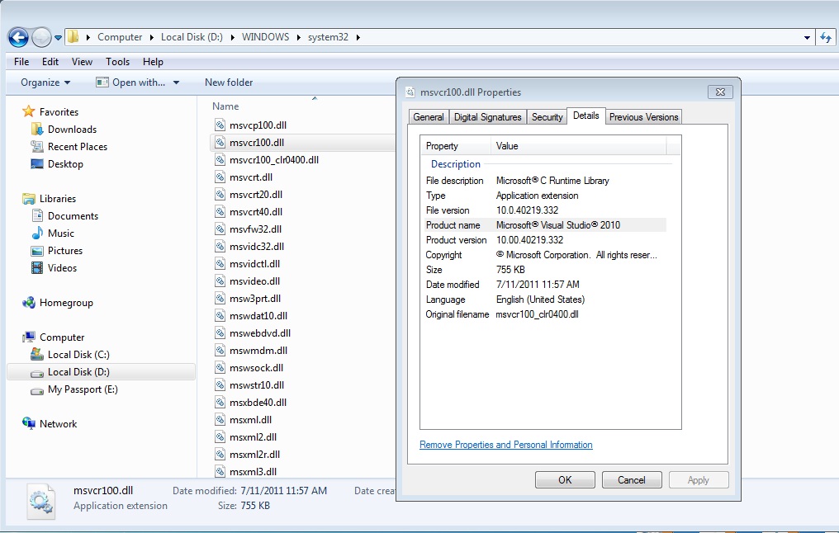Open the Organize dropdown menu

[45, 83]
